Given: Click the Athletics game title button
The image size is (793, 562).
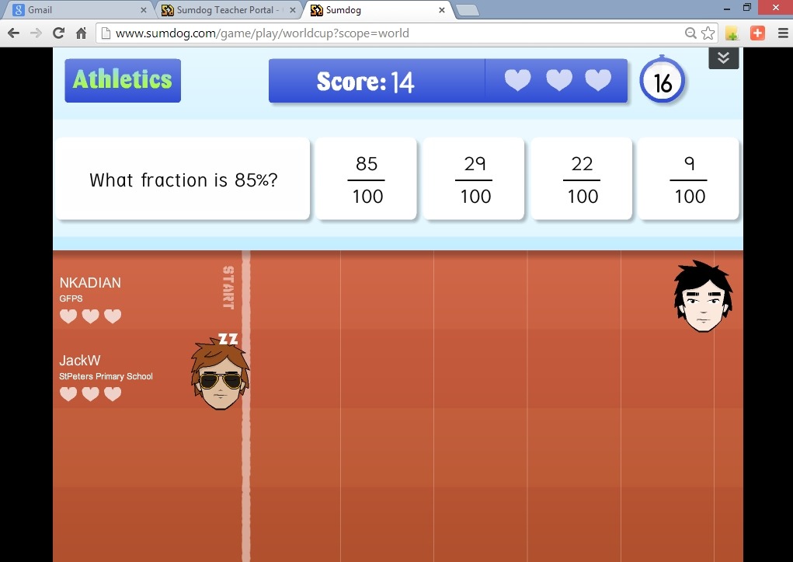Looking at the screenshot, I should tap(123, 81).
